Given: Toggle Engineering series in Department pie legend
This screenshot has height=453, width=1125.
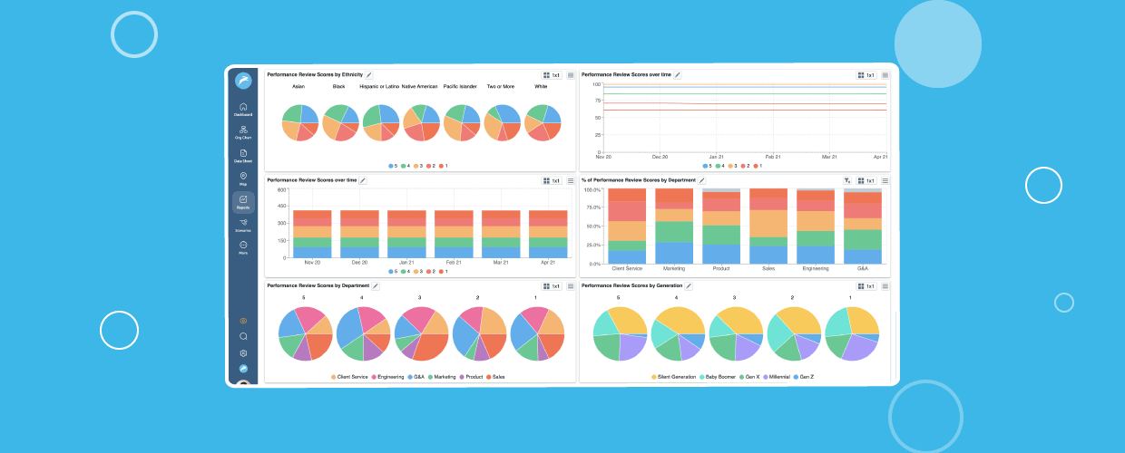Looking at the screenshot, I should tap(374, 376).
